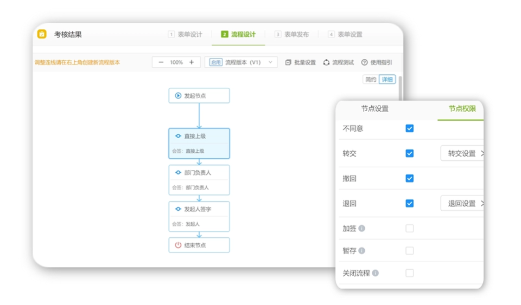The width and height of the screenshot is (521, 305).
Task: Switch to the 节点设置 tab
Action: tap(374, 109)
